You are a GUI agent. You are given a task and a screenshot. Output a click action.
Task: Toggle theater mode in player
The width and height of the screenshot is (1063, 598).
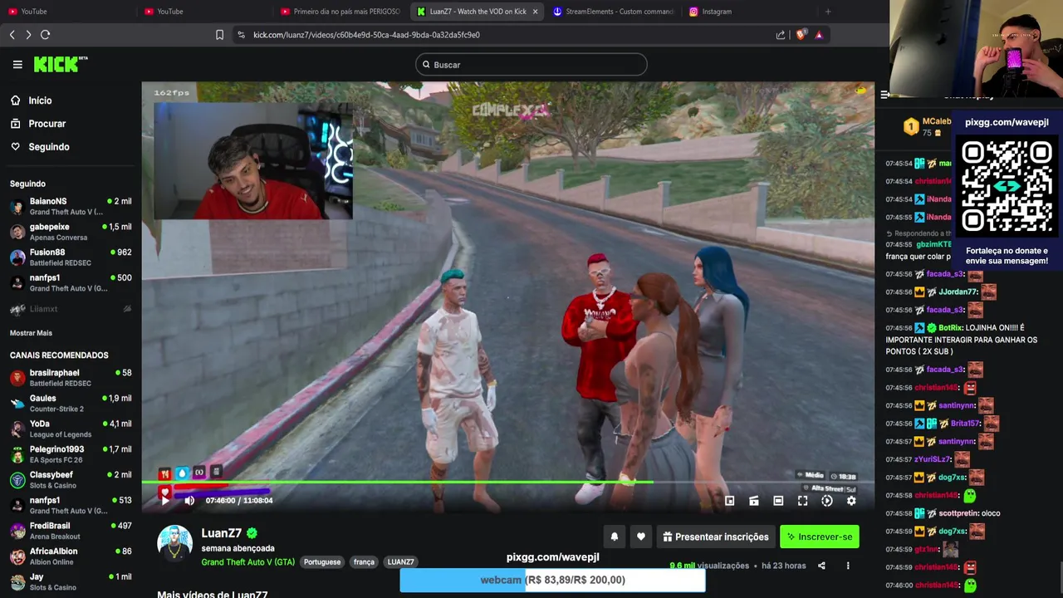pyautogui.click(x=778, y=501)
